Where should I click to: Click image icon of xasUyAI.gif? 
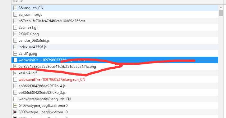tap(15, 73)
